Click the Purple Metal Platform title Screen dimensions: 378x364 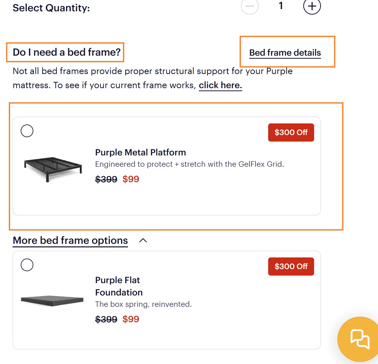(140, 152)
